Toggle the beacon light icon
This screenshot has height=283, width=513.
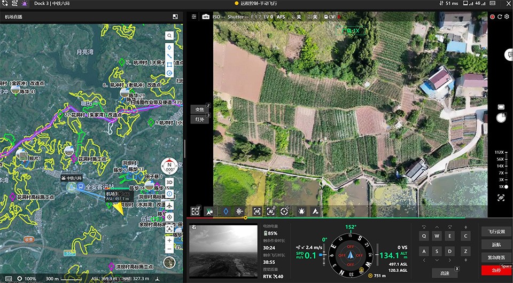coord(301,211)
